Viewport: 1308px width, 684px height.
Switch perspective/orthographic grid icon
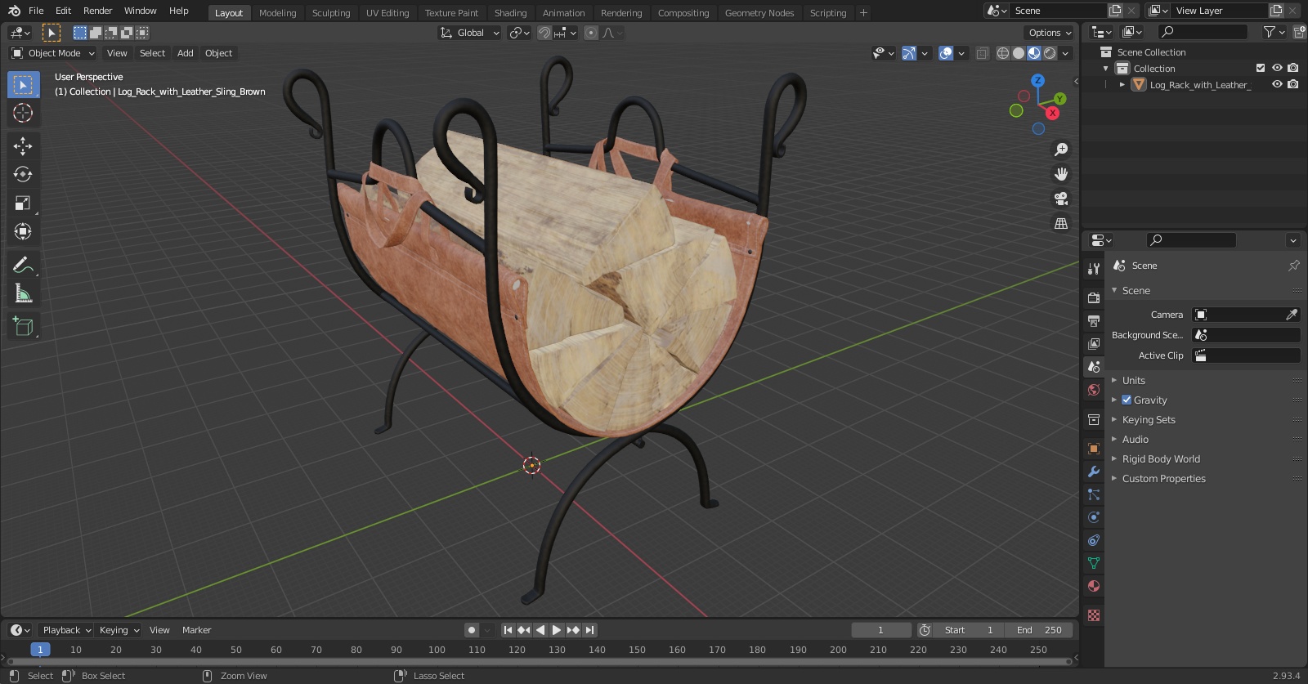(1061, 223)
